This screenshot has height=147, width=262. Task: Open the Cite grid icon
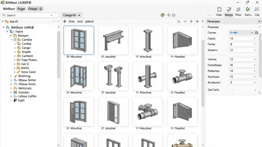tap(257, 9)
